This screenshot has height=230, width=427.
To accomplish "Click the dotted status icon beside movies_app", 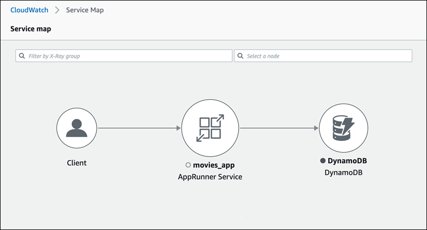I will pyautogui.click(x=187, y=166).
